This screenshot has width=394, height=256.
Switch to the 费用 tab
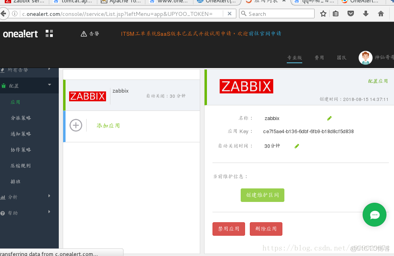pos(319,58)
